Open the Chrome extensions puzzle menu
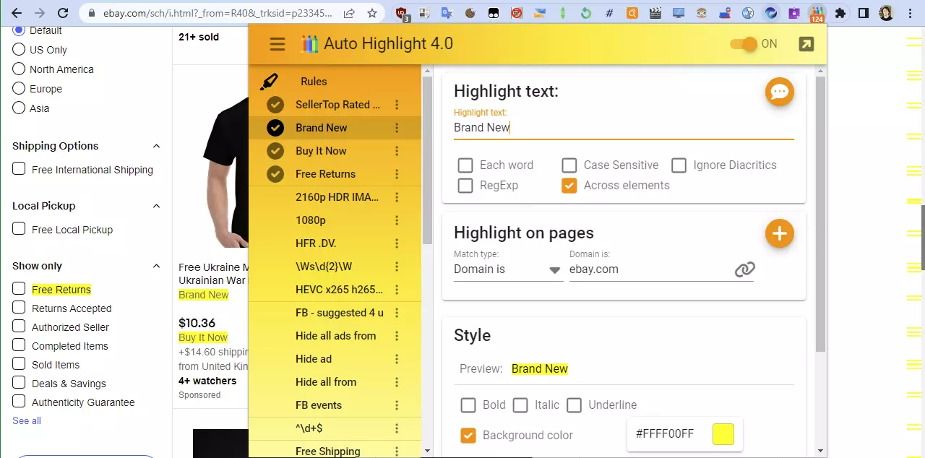 point(840,13)
